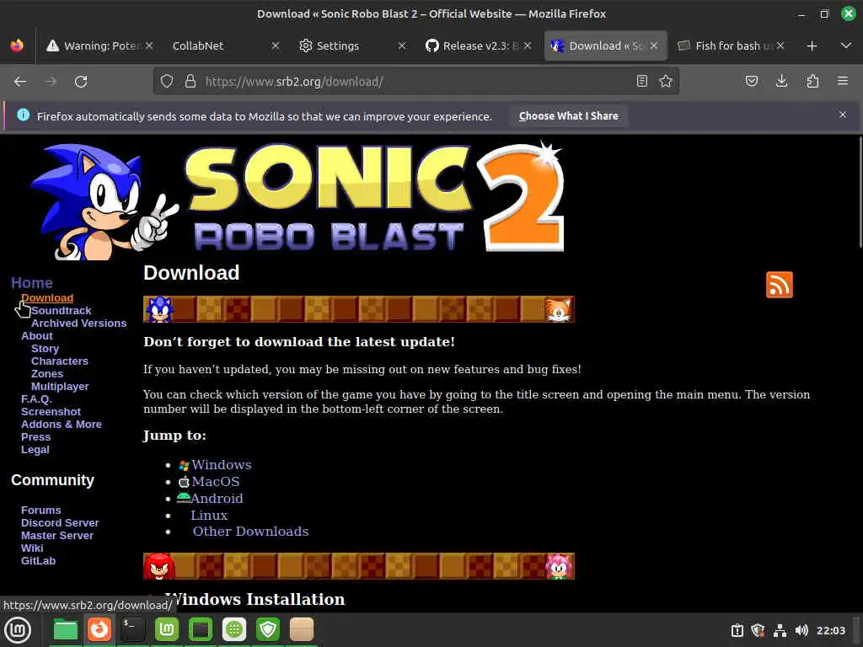Image resolution: width=863 pixels, height=647 pixels.
Task: Close the Firefox data notification bar
Action: 843,115
